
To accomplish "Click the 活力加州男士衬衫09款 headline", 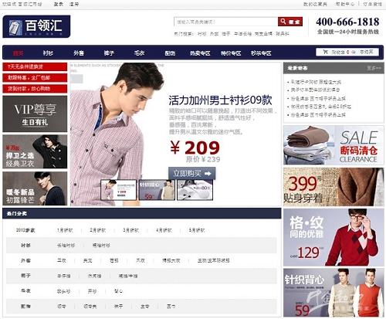I will (220, 100).
